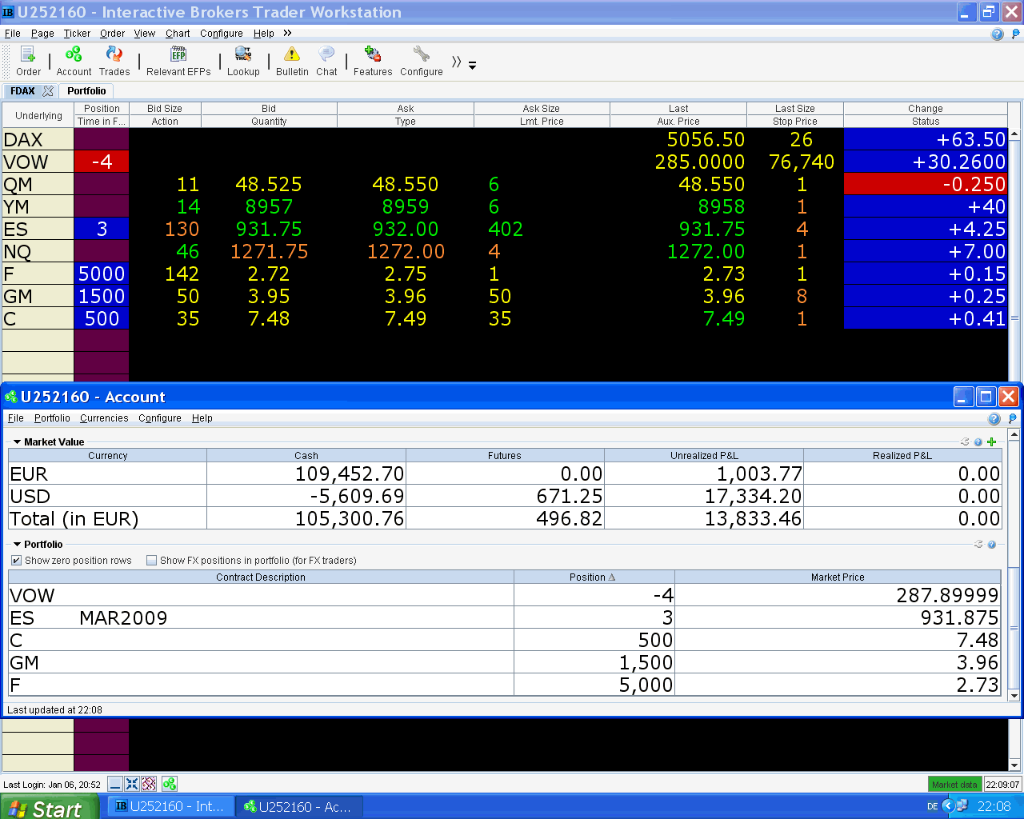1024x819 pixels.
Task: Click the EUR cash value 109,452.70
Action: pos(350,473)
